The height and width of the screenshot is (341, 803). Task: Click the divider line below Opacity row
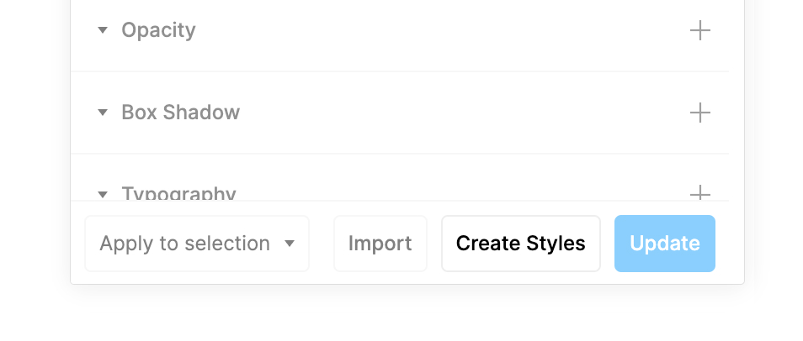click(400, 71)
